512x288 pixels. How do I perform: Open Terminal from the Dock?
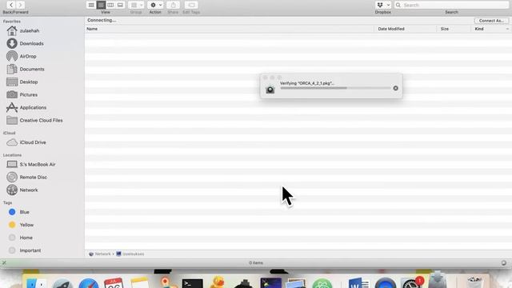192,283
